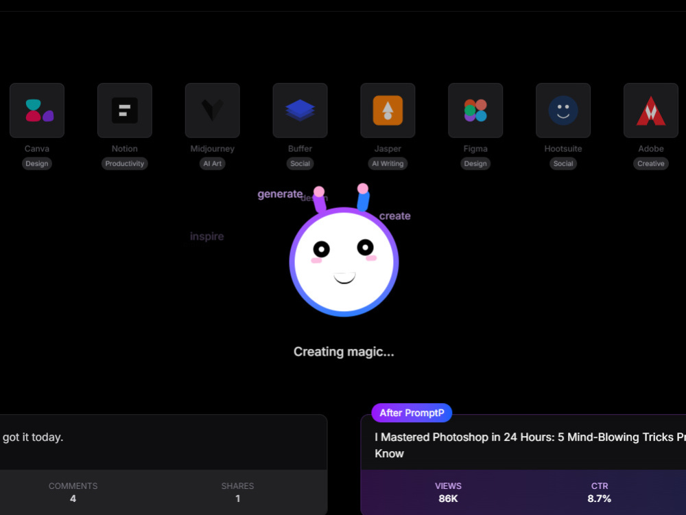Click the Social tag under Hootsuite

pos(563,163)
